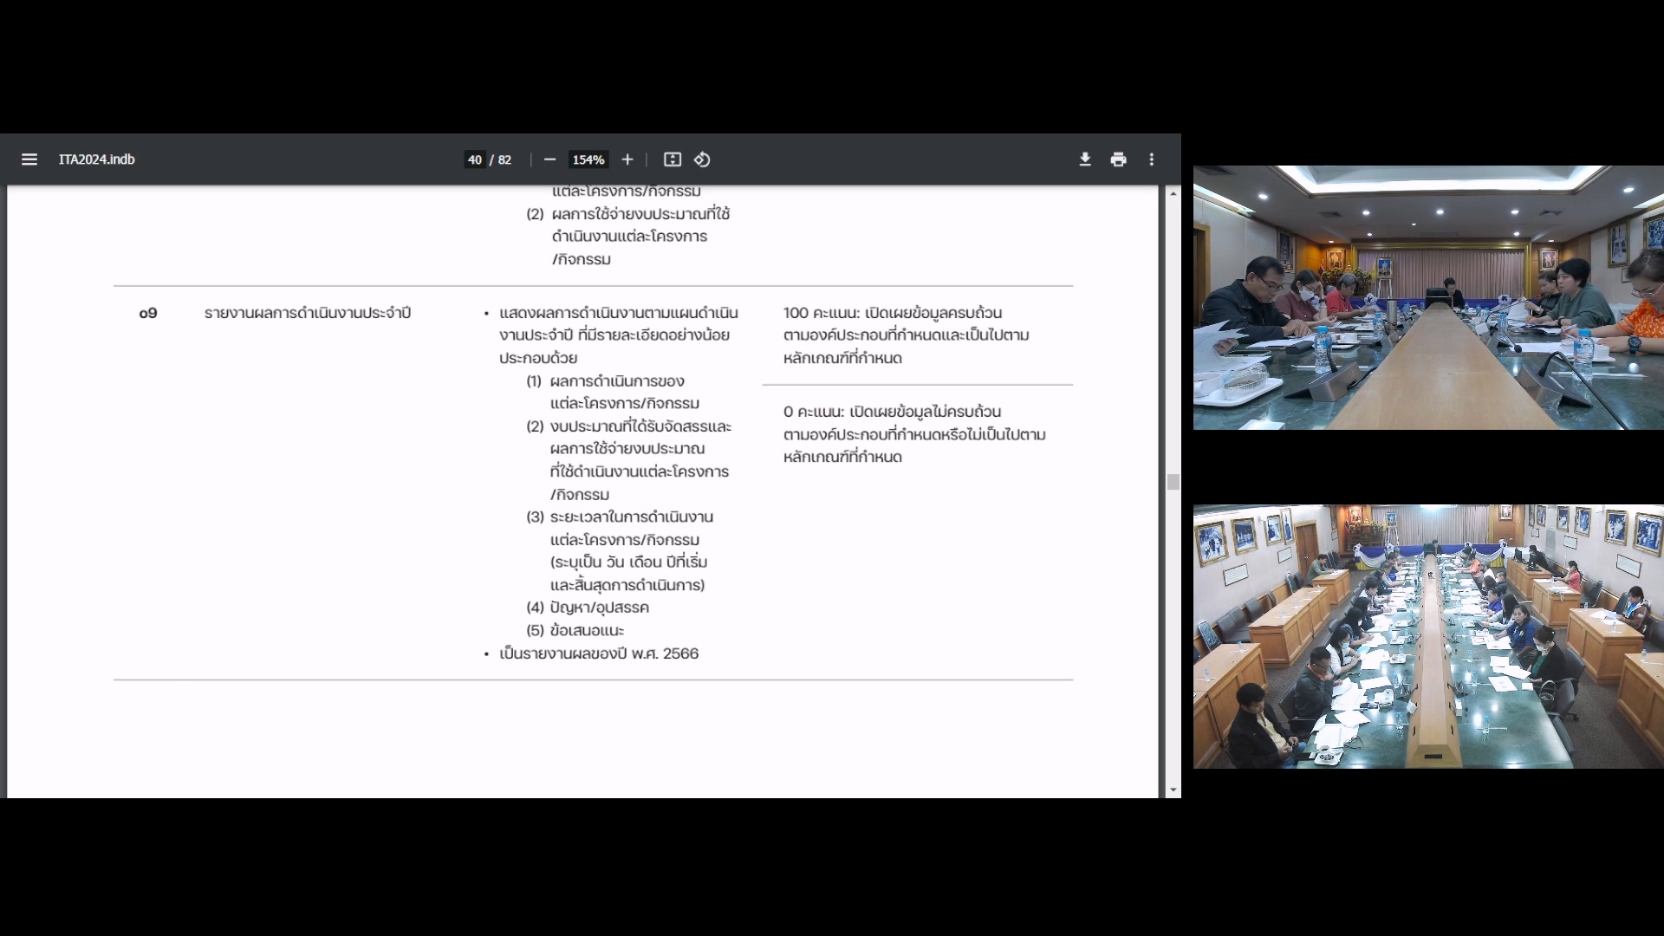Download the ITA2024 PDF file
The height and width of the screenshot is (936, 1664).
pos(1085,159)
